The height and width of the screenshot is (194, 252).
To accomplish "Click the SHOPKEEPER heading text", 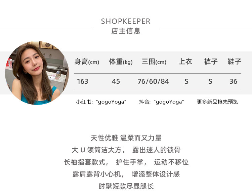I will point(126,22).
